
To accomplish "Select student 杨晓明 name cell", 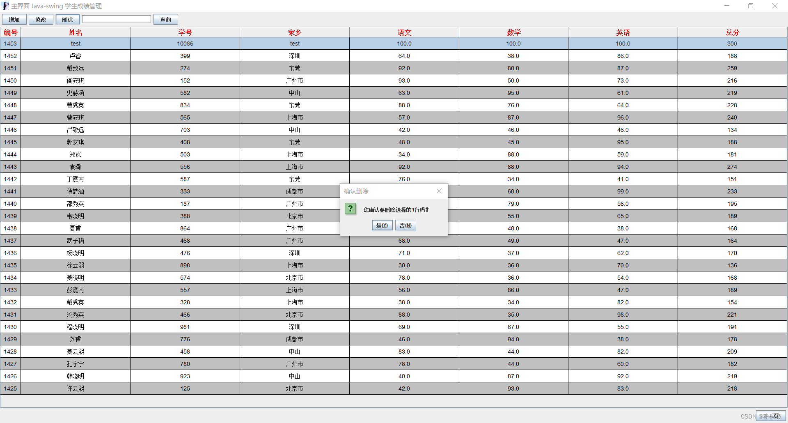I will point(76,253).
